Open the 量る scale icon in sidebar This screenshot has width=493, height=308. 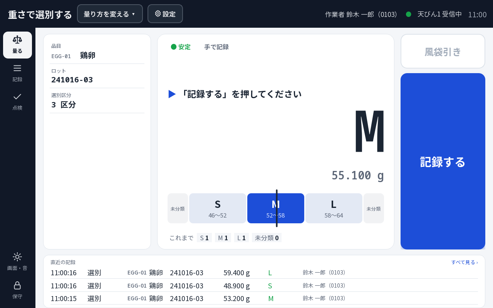(x=17, y=45)
